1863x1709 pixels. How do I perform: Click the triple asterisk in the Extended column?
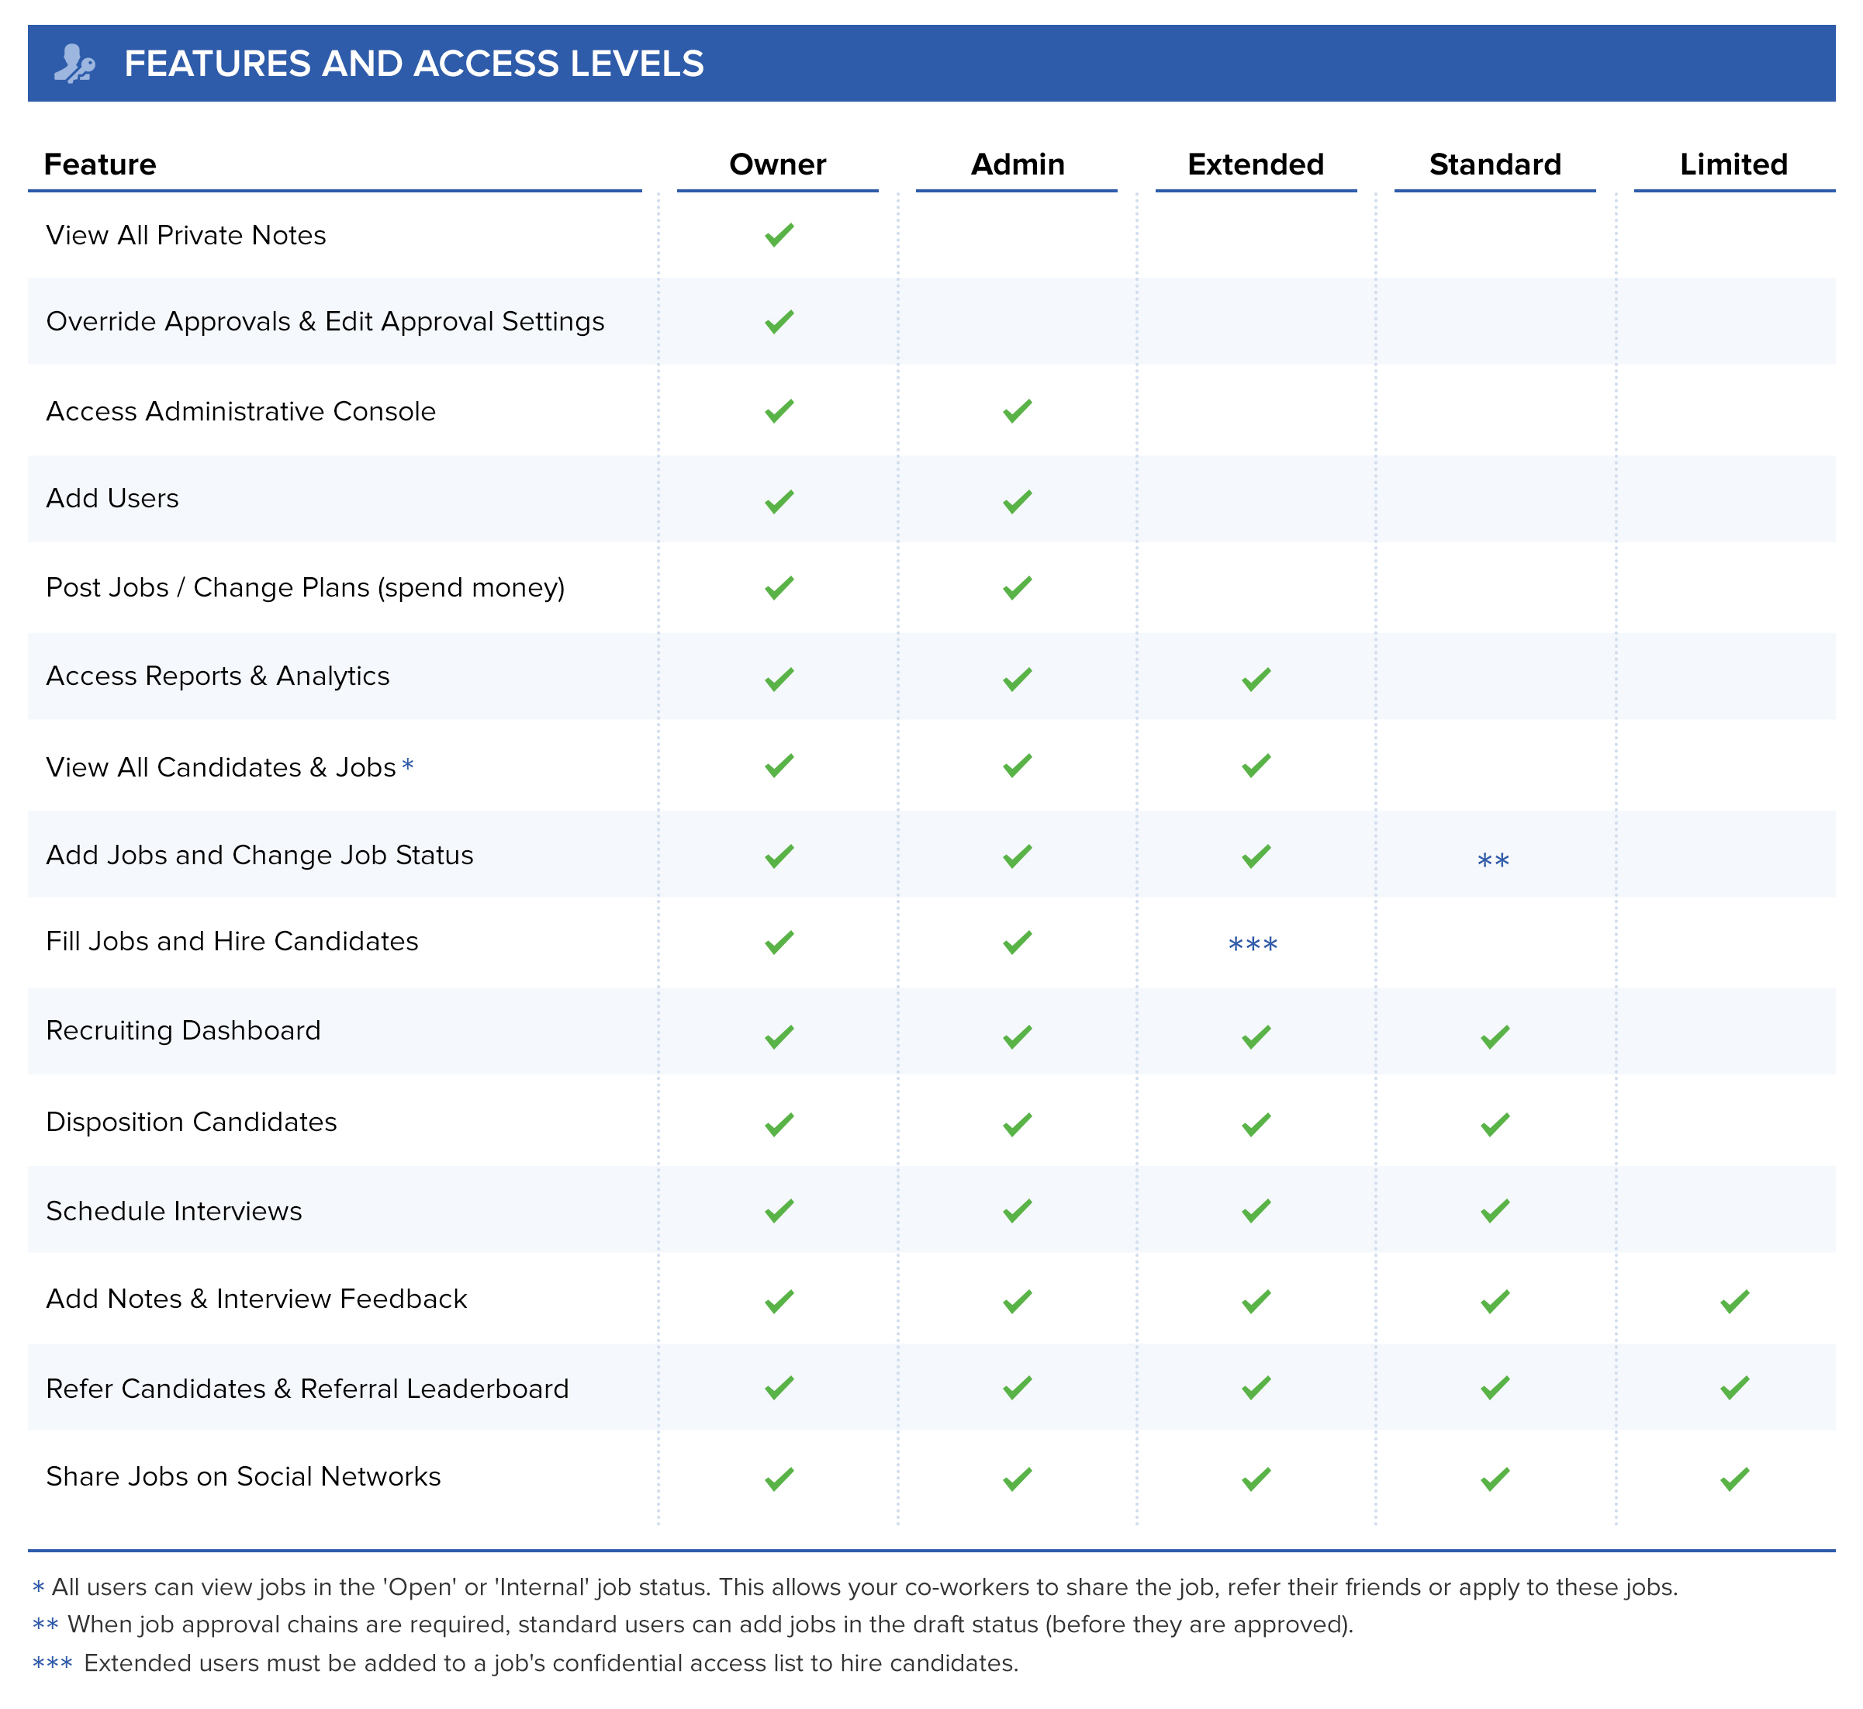[1253, 944]
